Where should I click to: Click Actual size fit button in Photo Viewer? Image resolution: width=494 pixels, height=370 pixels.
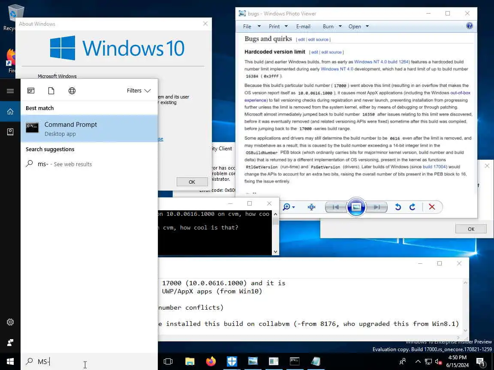click(312, 207)
